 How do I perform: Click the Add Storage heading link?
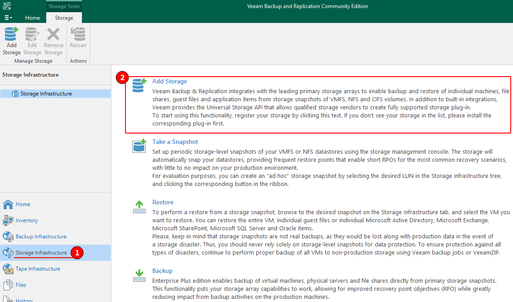point(169,81)
